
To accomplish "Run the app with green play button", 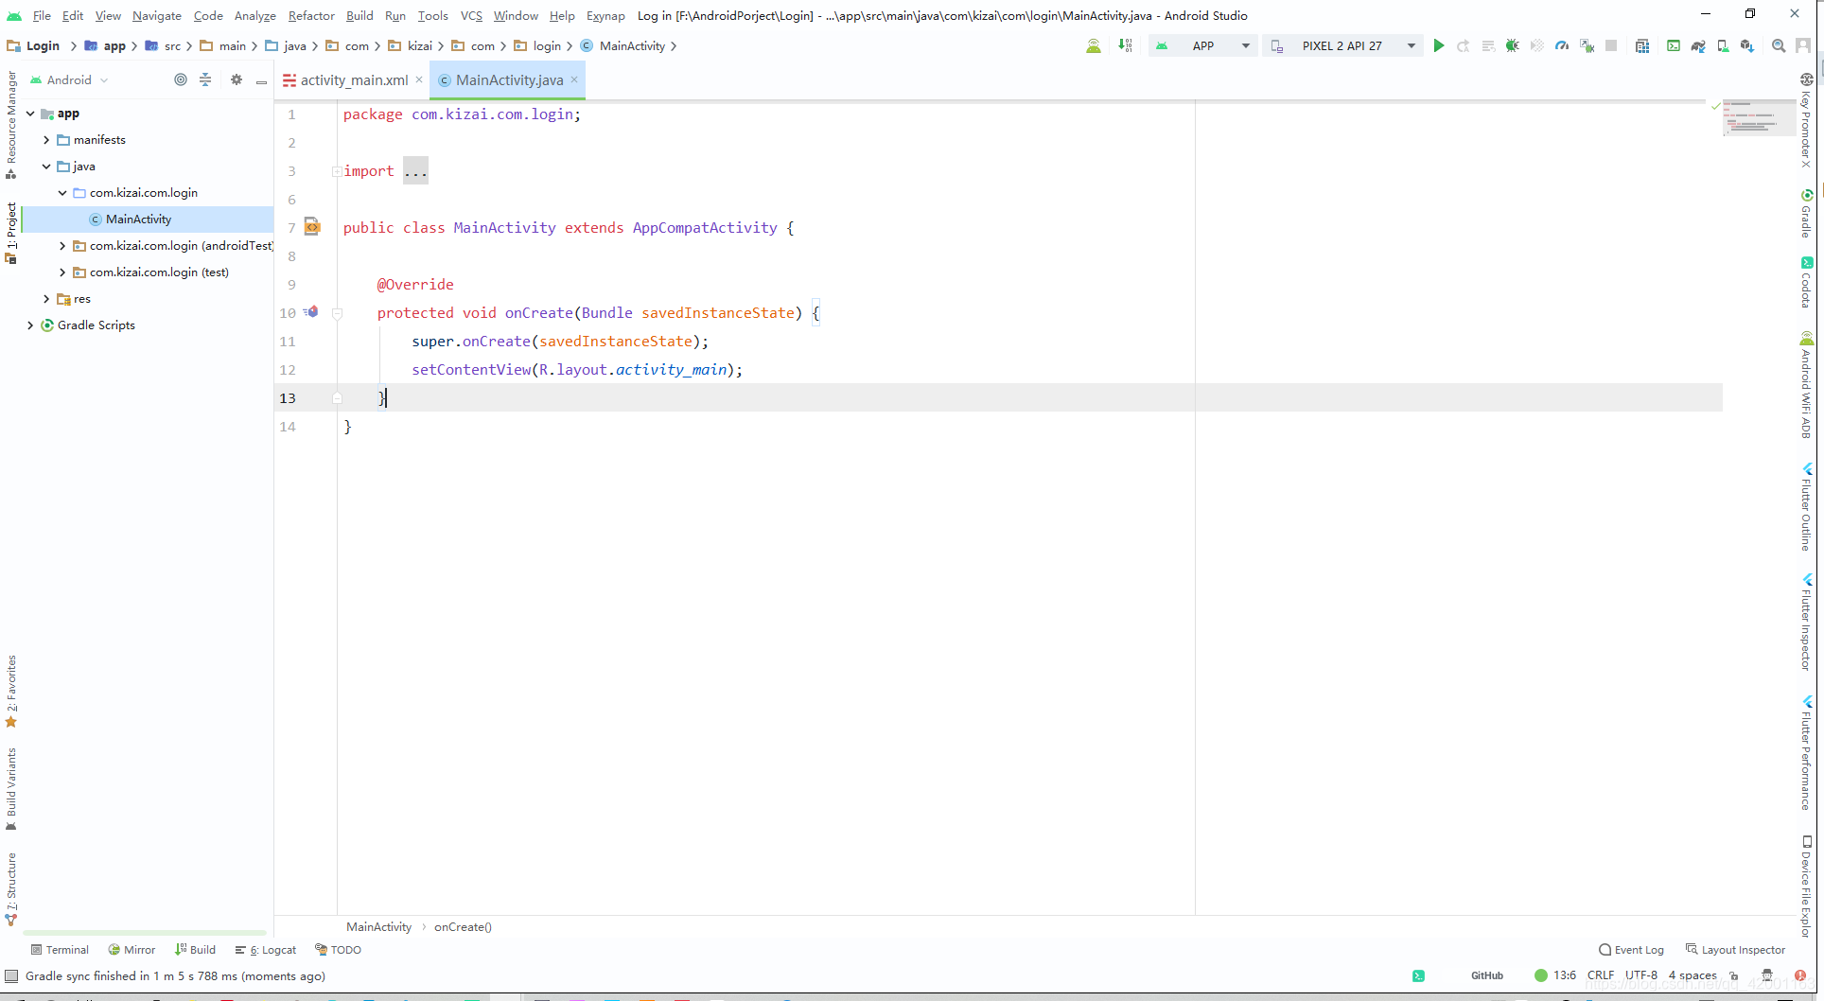I will click(1438, 45).
